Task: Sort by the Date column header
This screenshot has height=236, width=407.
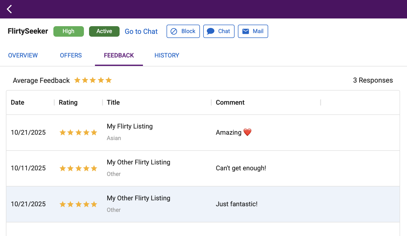Action: tap(17, 102)
